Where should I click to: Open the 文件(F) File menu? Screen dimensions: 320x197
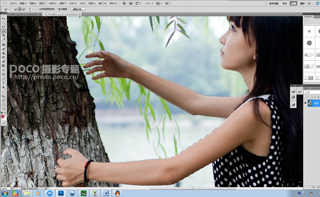(13, 3)
